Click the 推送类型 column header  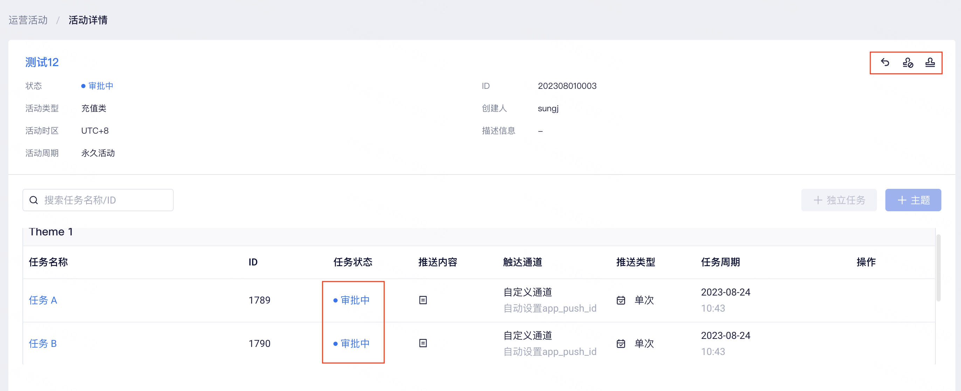tap(636, 262)
